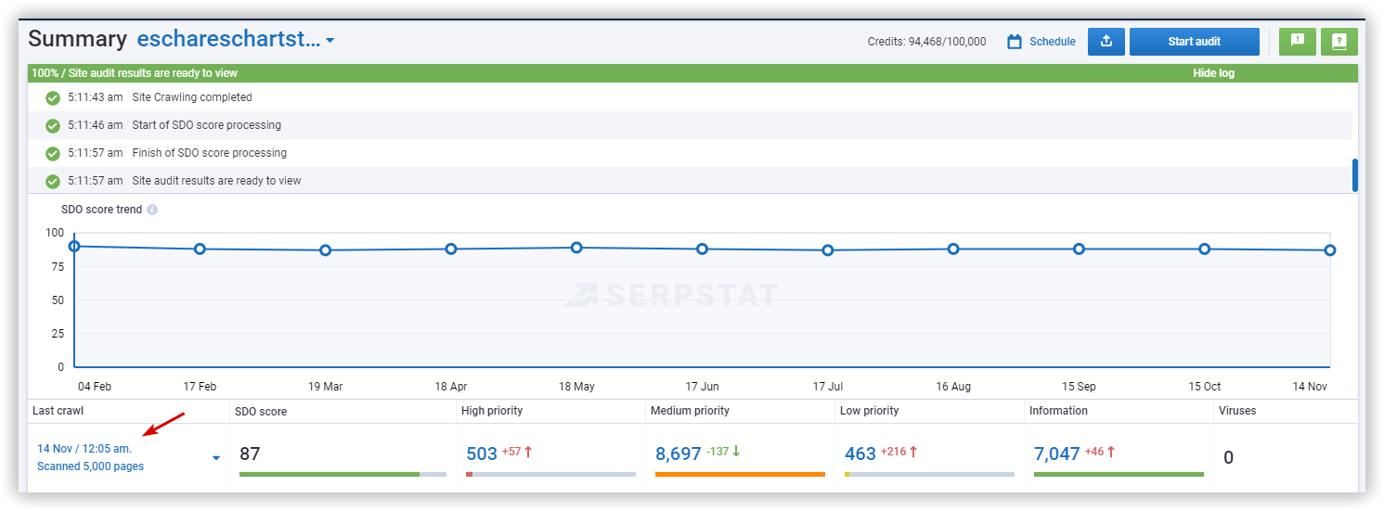Open Schedule settings link
Image resolution: width=1384 pixels, height=511 pixels.
pyautogui.click(x=1052, y=42)
